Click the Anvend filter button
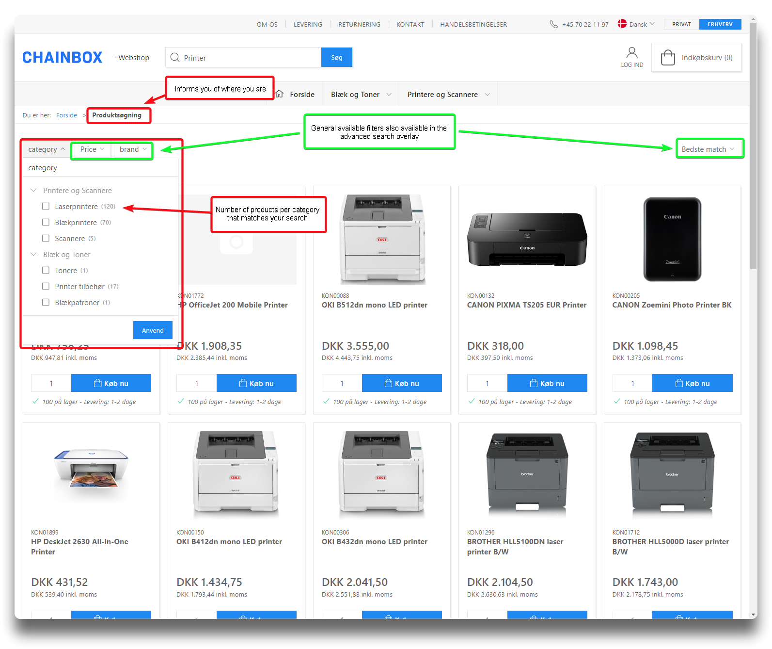This screenshot has height=649, width=772. (153, 330)
